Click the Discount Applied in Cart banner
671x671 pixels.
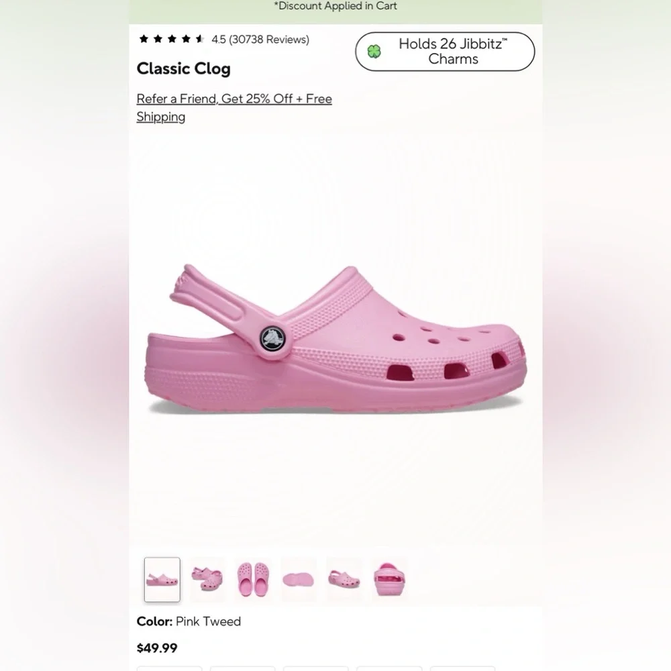tap(335, 6)
